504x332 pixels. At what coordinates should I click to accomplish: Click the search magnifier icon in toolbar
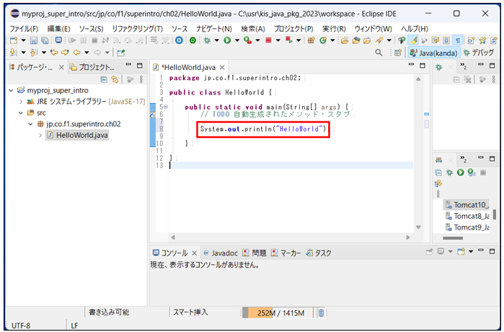[x=379, y=53]
